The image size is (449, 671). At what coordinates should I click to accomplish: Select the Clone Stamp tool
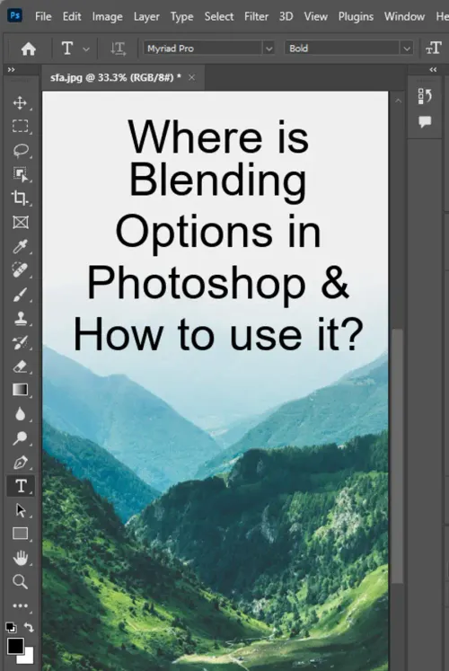pyautogui.click(x=20, y=318)
